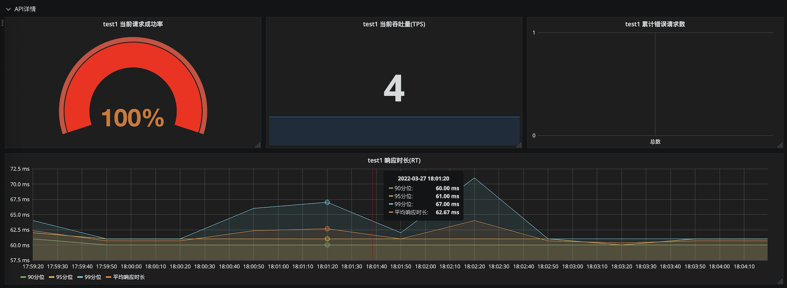Click the 17:59:20 time axis label
787x288 pixels.
click(33, 267)
